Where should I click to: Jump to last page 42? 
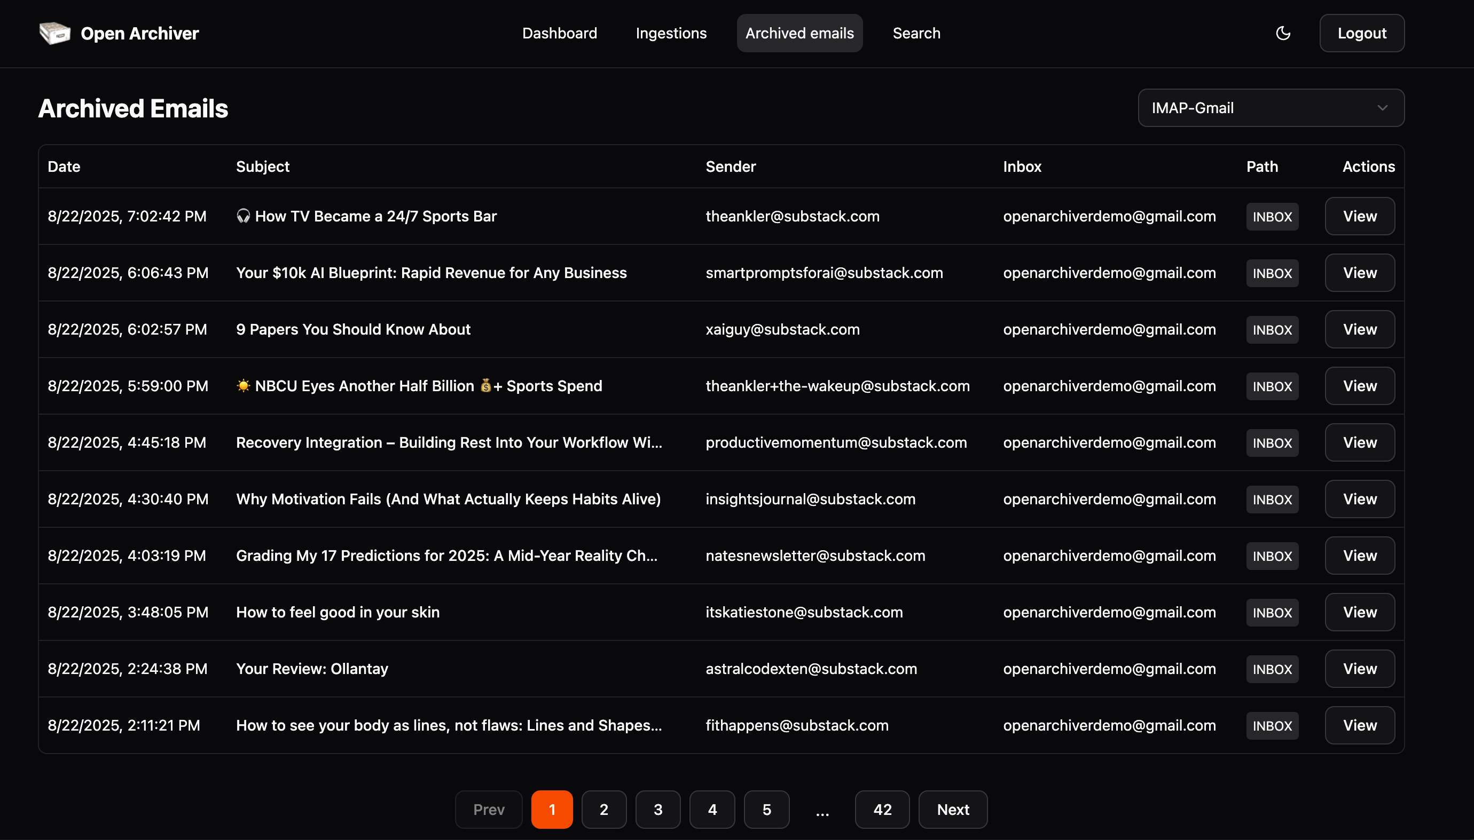click(x=882, y=810)
